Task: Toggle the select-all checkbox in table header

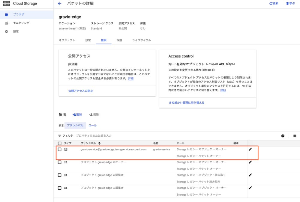Action: 59,143
